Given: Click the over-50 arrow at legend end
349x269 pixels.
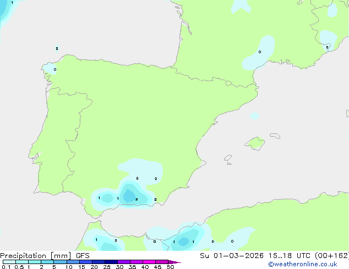Looking at the screenshot, I should [174, 262].
